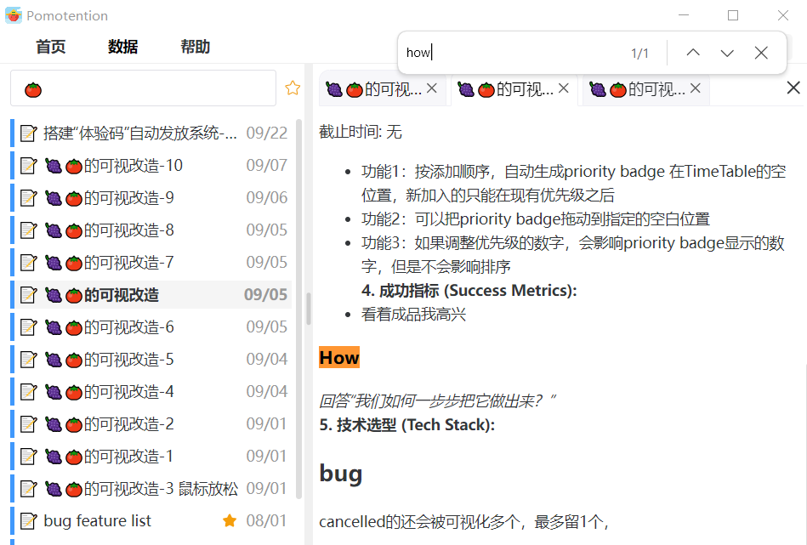Image resolution: width=807 pixels, height=545 pixels.
Task: Click the find text box containing "how"
Action: [x=510, y=53]
